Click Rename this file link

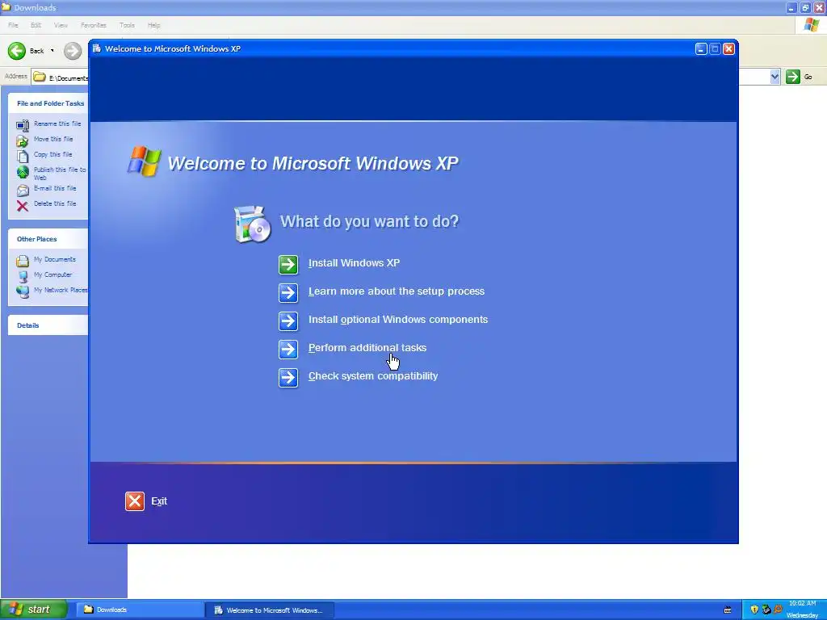tap(57, 124)
